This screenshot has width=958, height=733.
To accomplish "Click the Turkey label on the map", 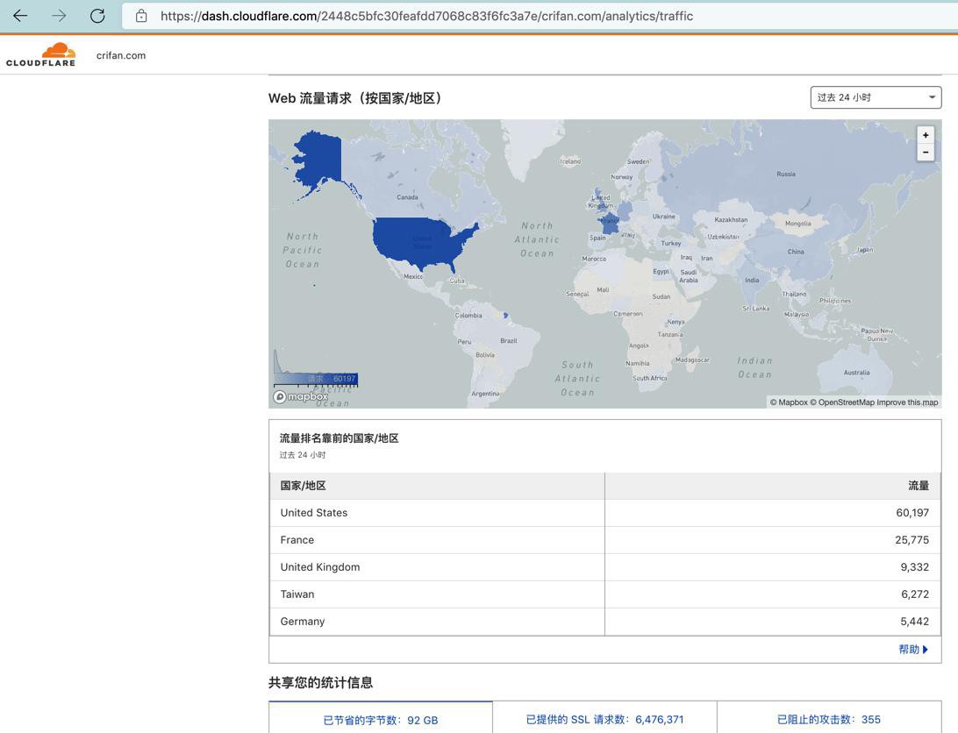I will [x=671, y=243].
